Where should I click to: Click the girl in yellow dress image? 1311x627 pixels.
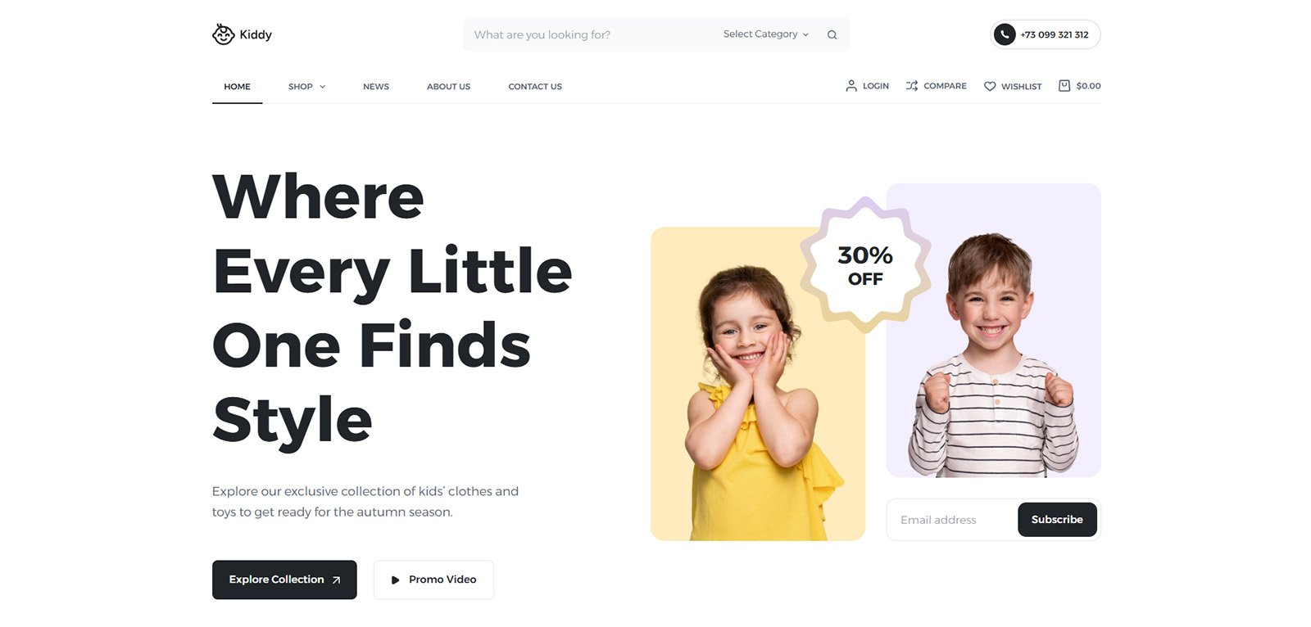pyautogui.click(x=758, y=384)
